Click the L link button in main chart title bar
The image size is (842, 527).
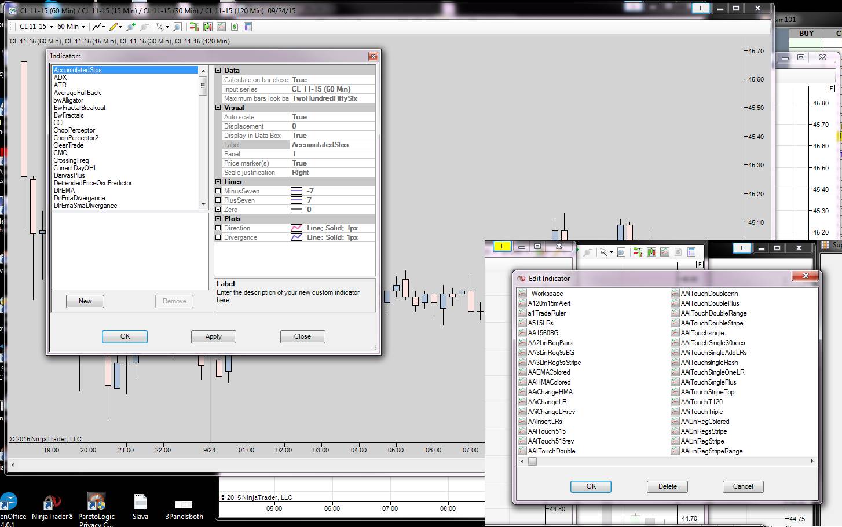(x=701, y=8)
